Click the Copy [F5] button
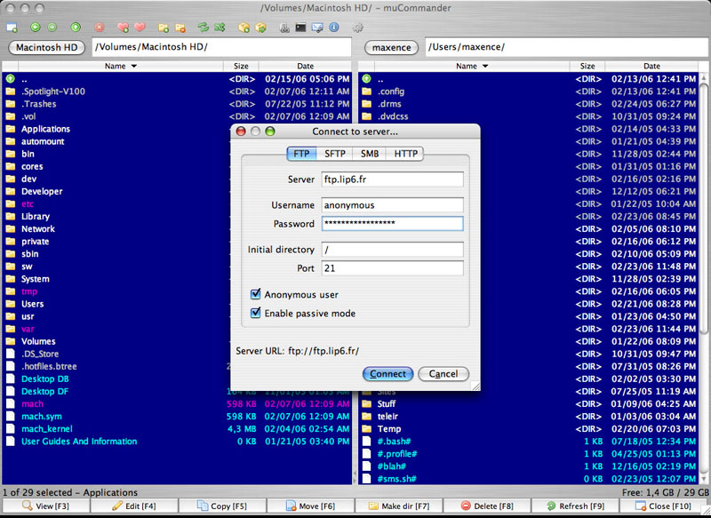711x518 pixels. pyautogui.click(x=222, y=506)
